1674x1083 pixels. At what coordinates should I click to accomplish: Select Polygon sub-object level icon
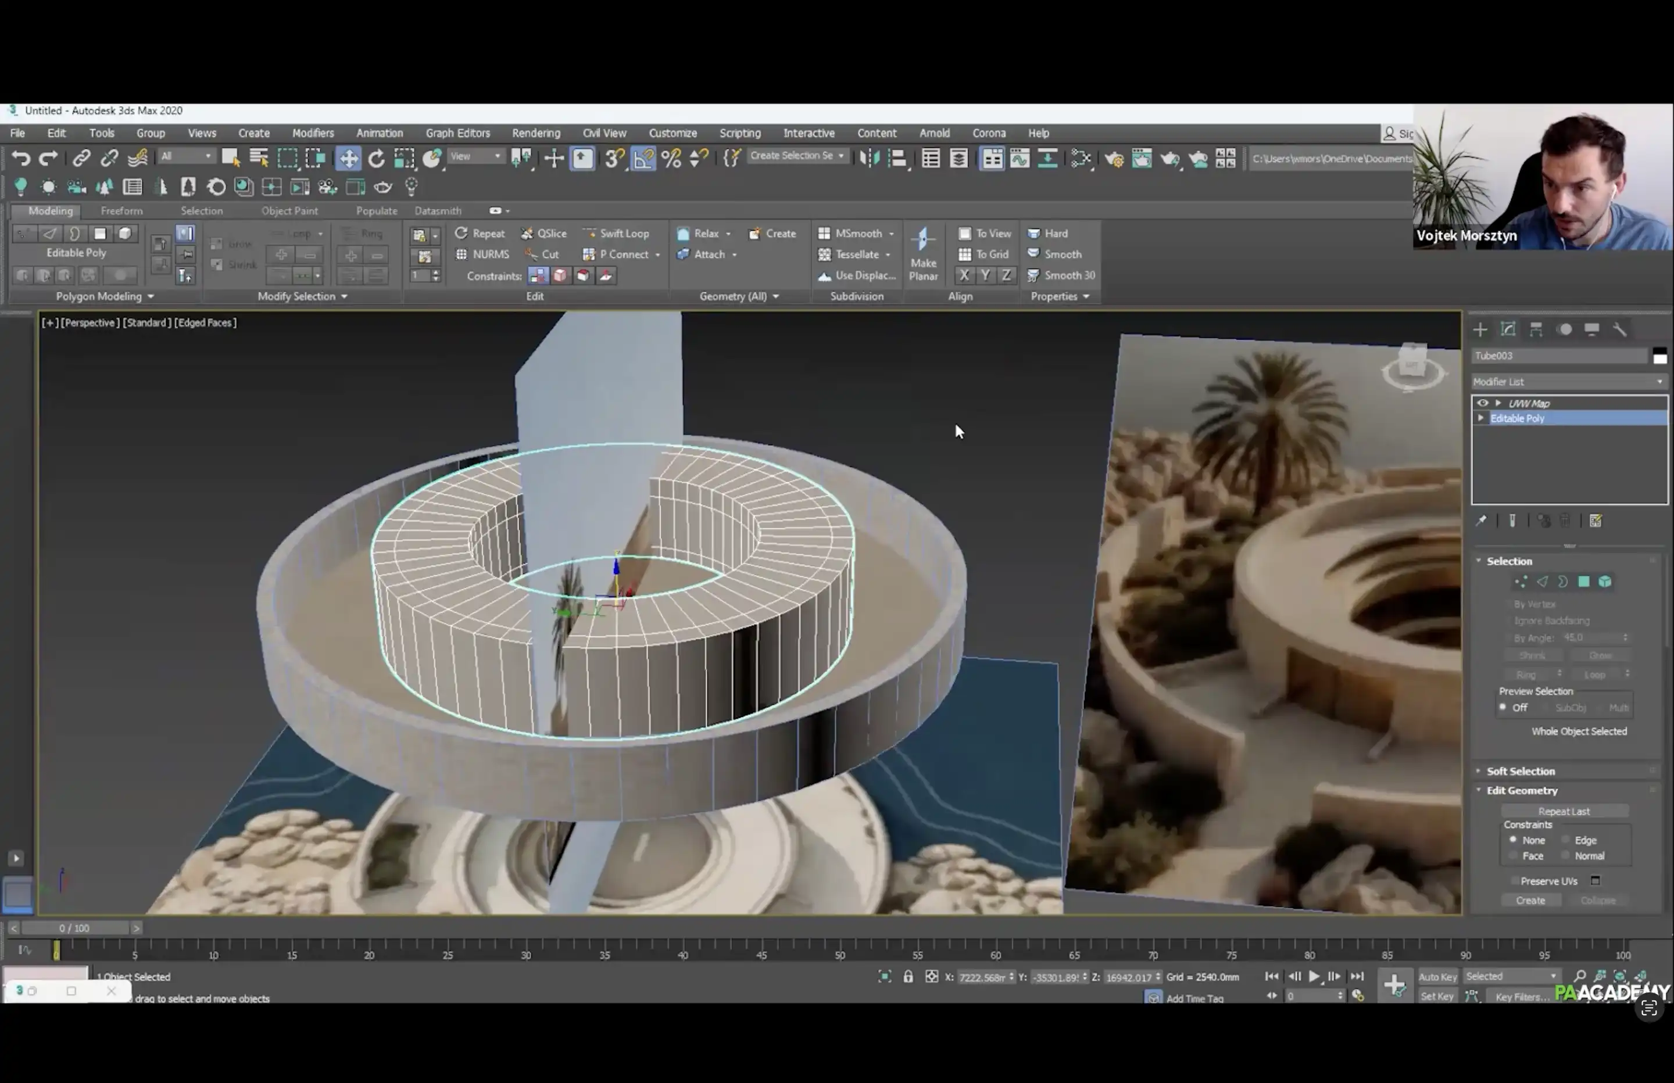(1583, 582)
